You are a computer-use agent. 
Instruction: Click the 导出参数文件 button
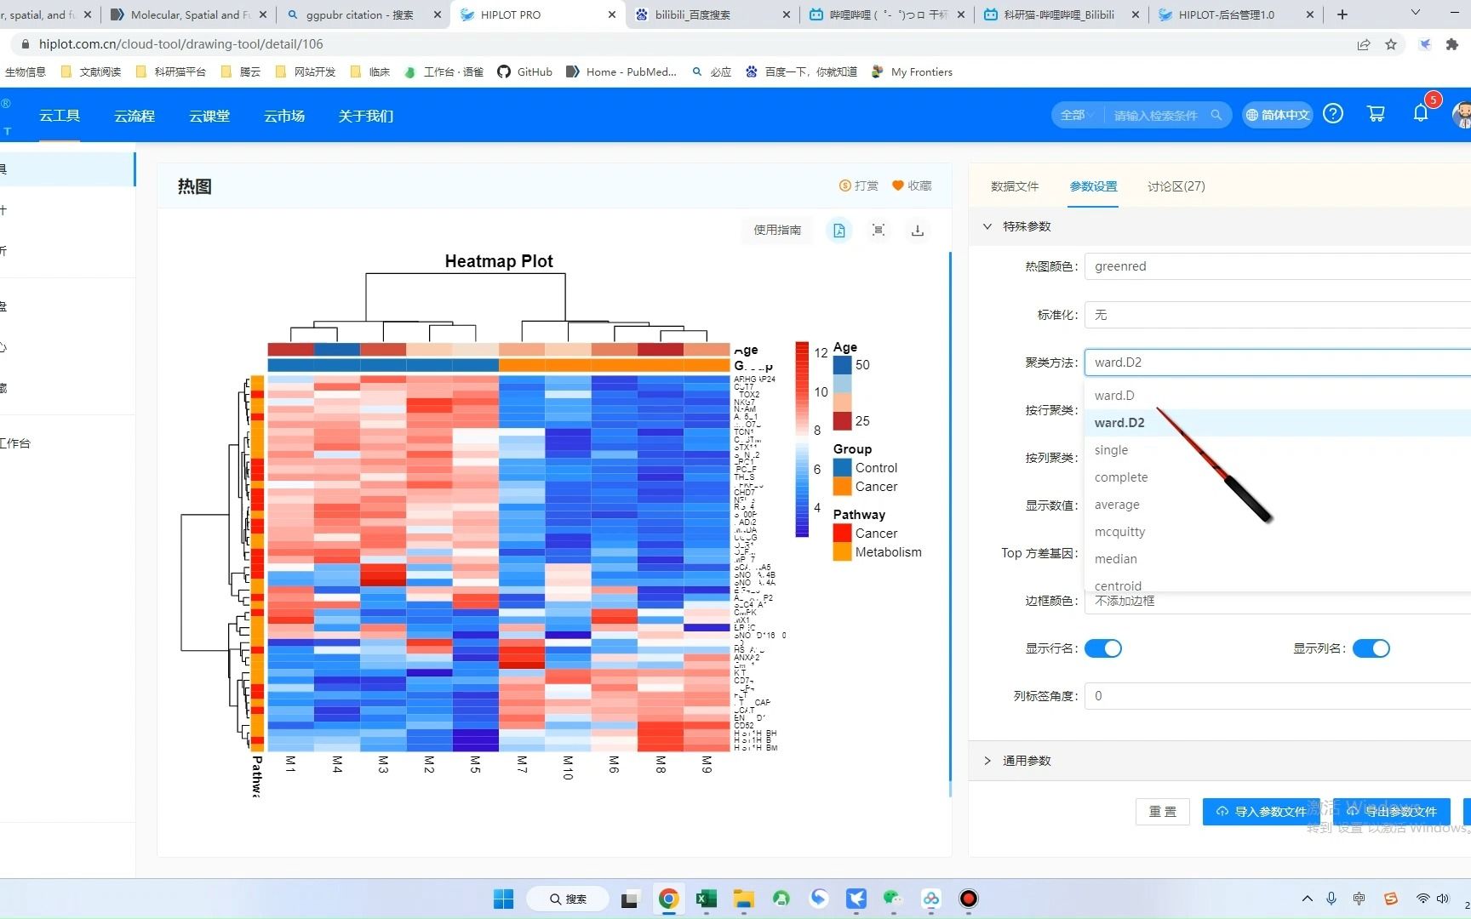tap(1392, 812)
